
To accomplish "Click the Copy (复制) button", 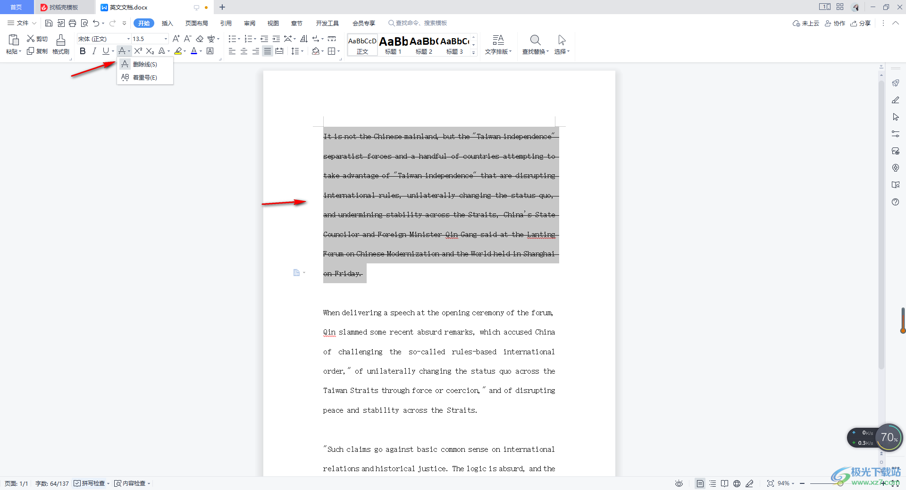I will (x=37, y=51).
